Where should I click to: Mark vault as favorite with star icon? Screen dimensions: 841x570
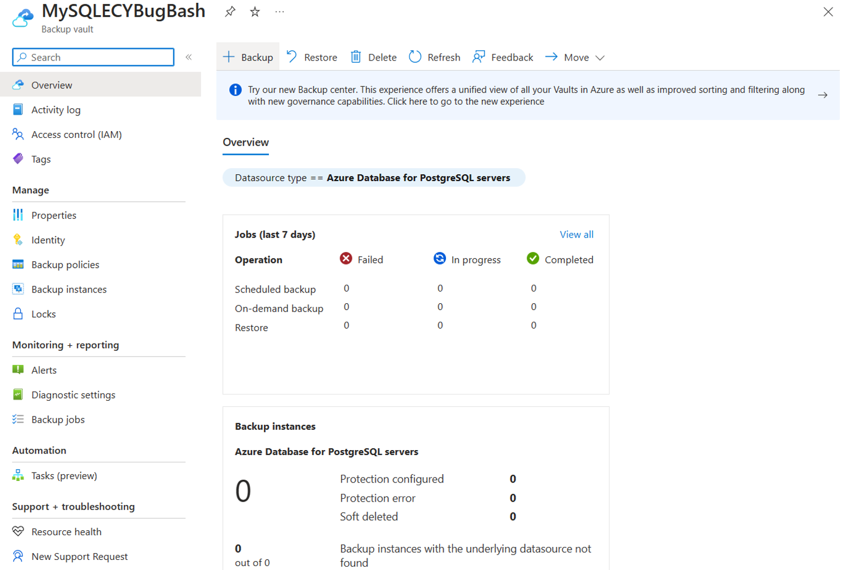255,12
